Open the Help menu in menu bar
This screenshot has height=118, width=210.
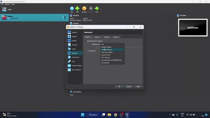(13, 4)
